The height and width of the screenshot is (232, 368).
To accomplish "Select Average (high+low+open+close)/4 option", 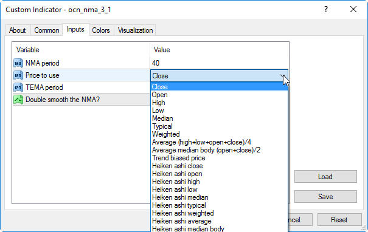I will coord(219,142).
